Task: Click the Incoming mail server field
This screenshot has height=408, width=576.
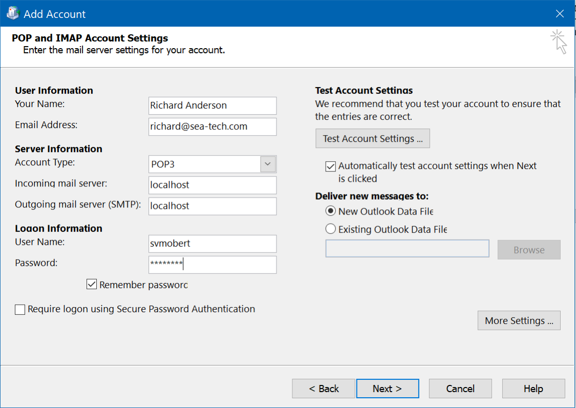Action: click(212, 185)
